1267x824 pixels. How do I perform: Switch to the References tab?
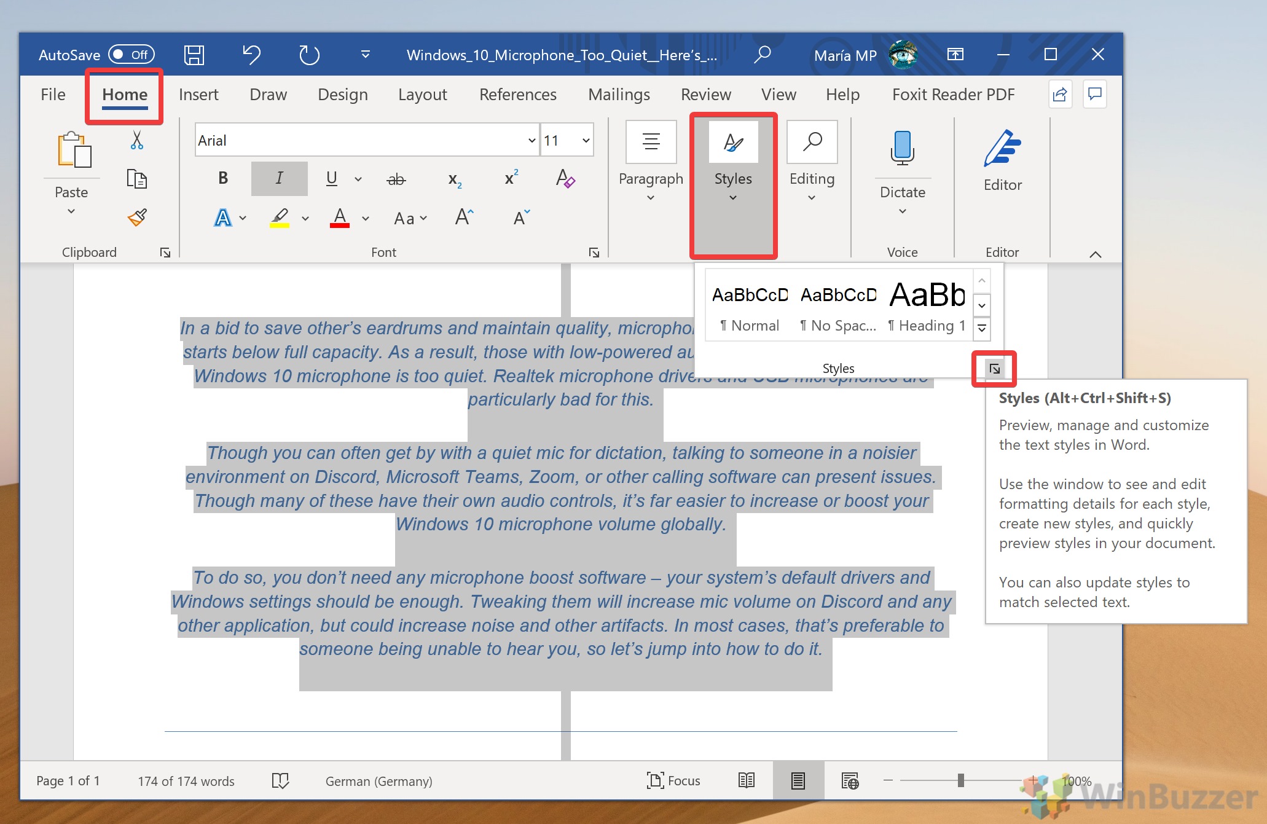point(517,95)
